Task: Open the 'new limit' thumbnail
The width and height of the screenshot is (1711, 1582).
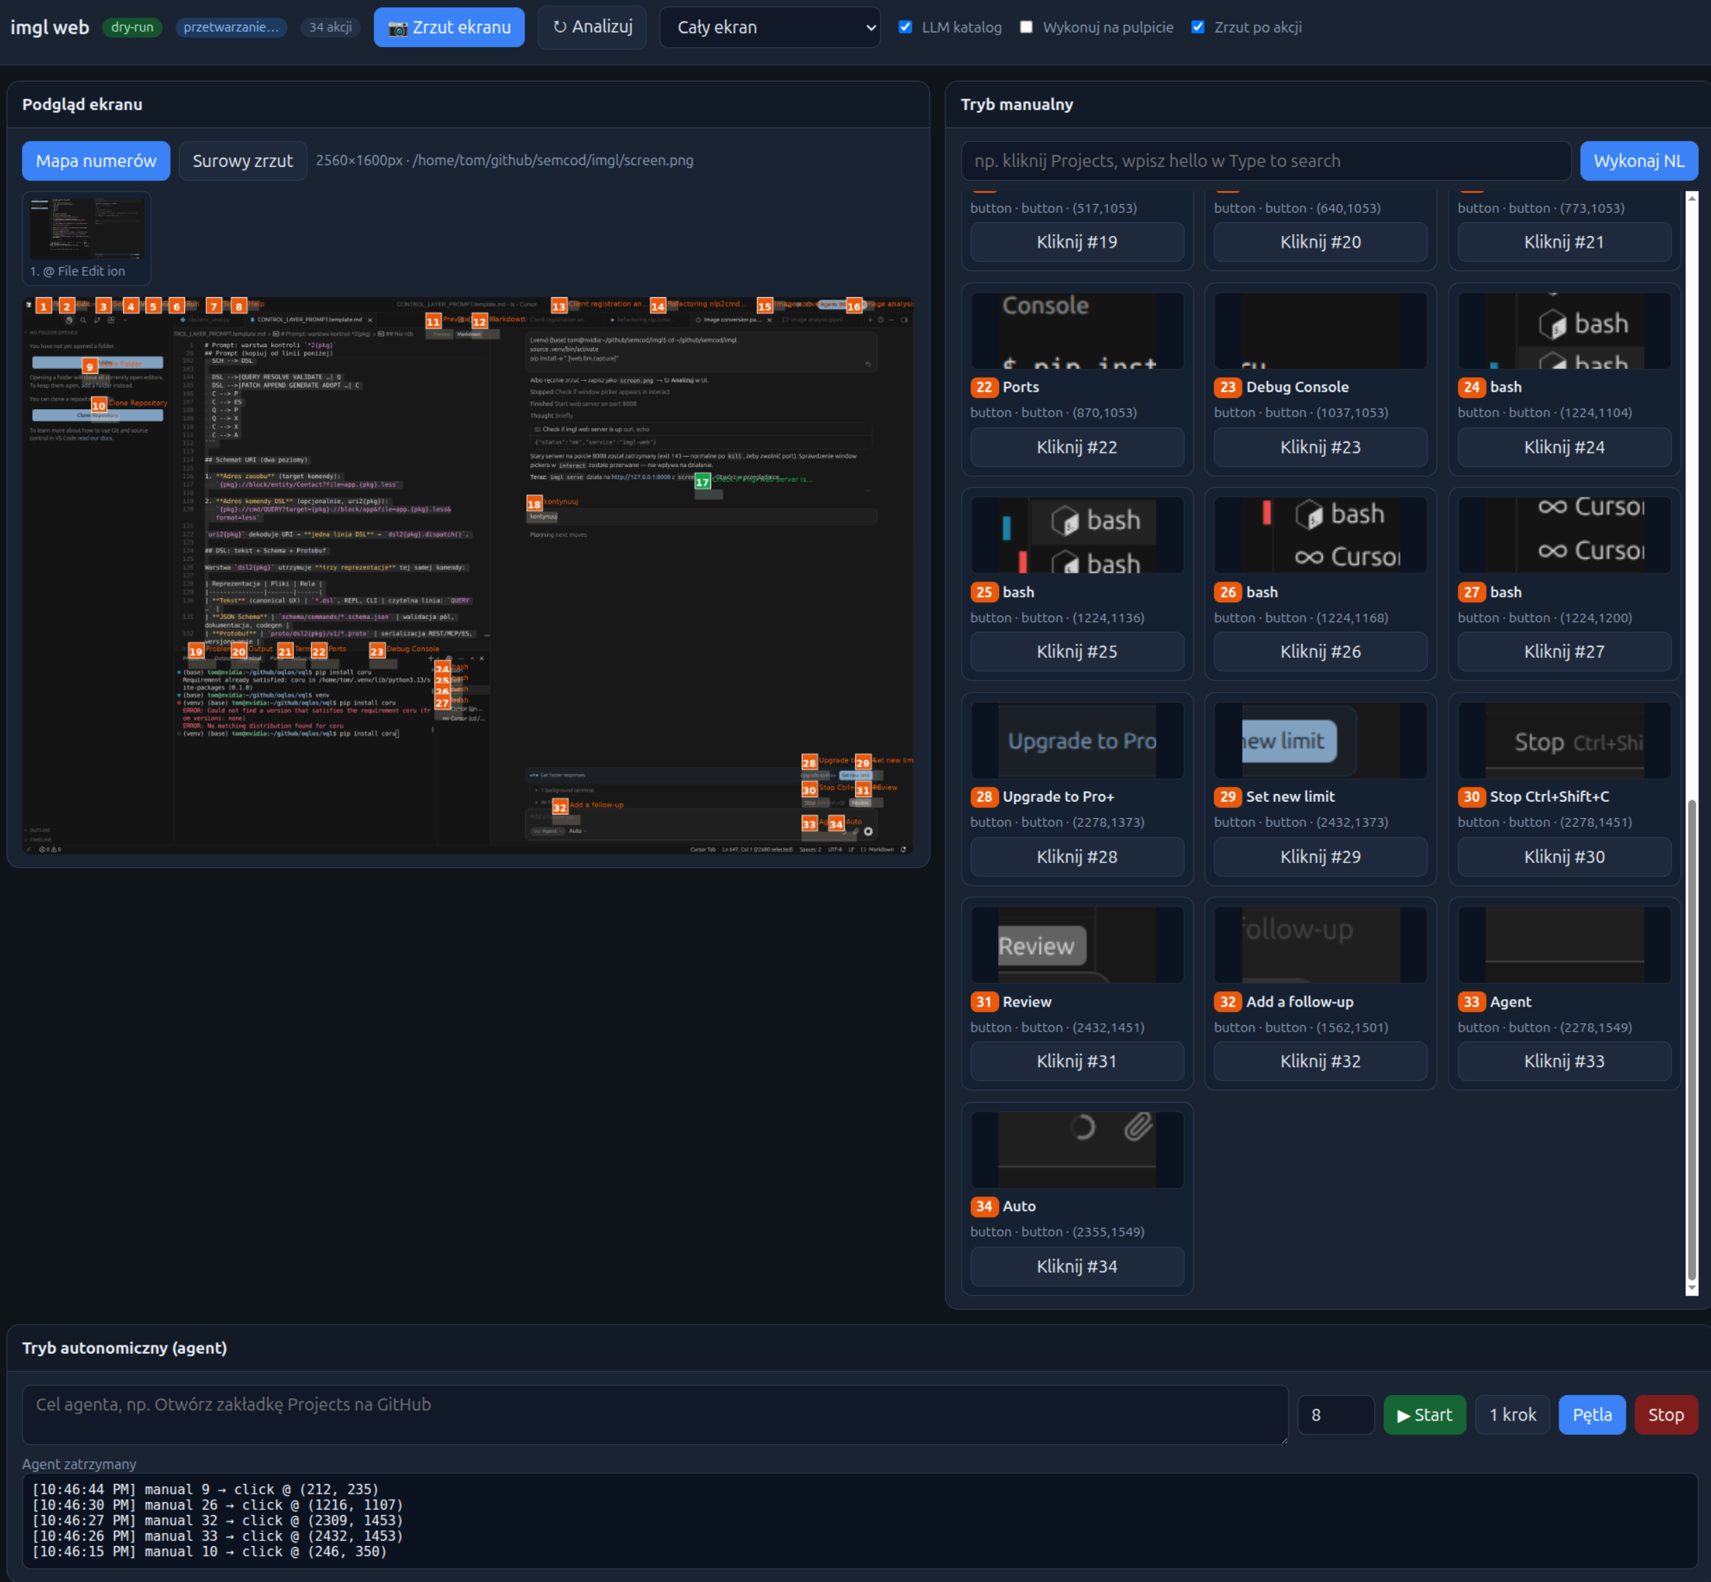Action: pyautogui.click(x=1320, y=740)
